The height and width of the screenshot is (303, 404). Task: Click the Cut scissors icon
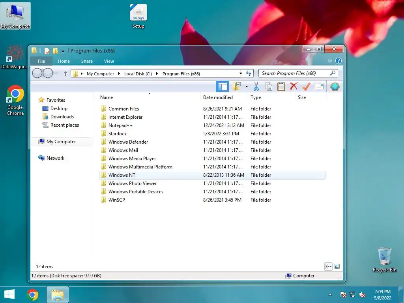pyautogui.click(x=256, y=86)
